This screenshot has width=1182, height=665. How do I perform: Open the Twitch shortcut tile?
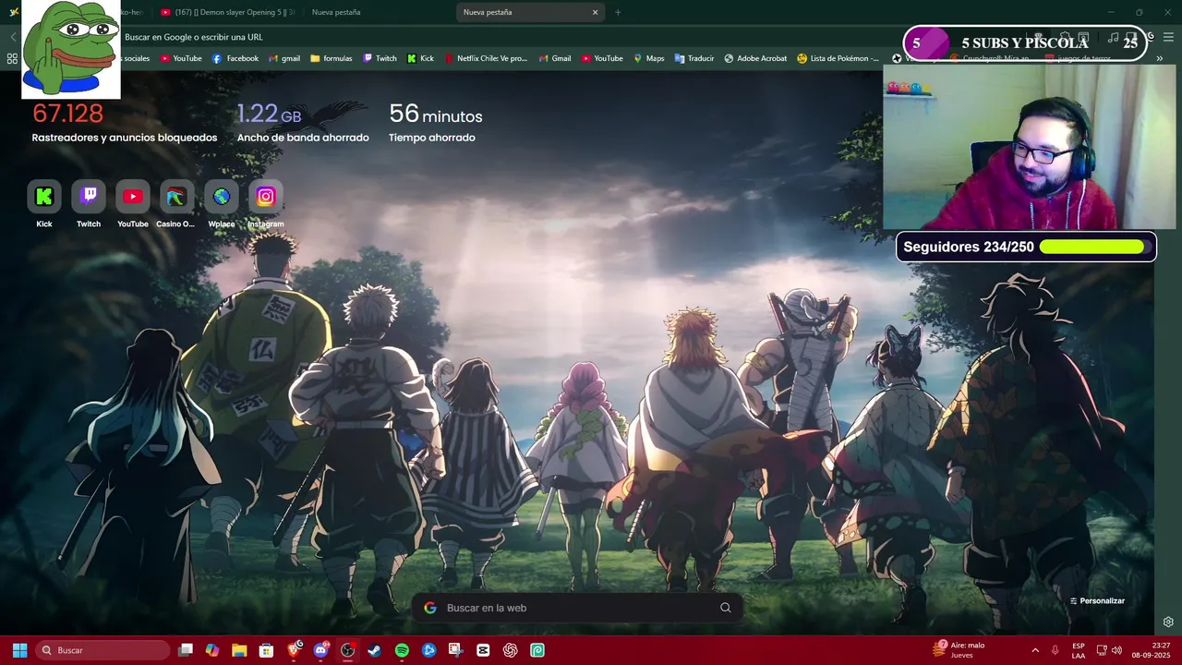89,197
